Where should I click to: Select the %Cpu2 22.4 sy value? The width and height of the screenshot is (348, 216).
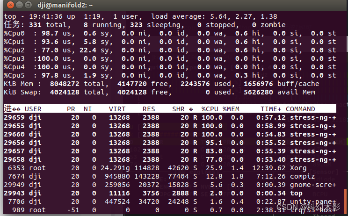pyautogui.click(x=88, y=50)
